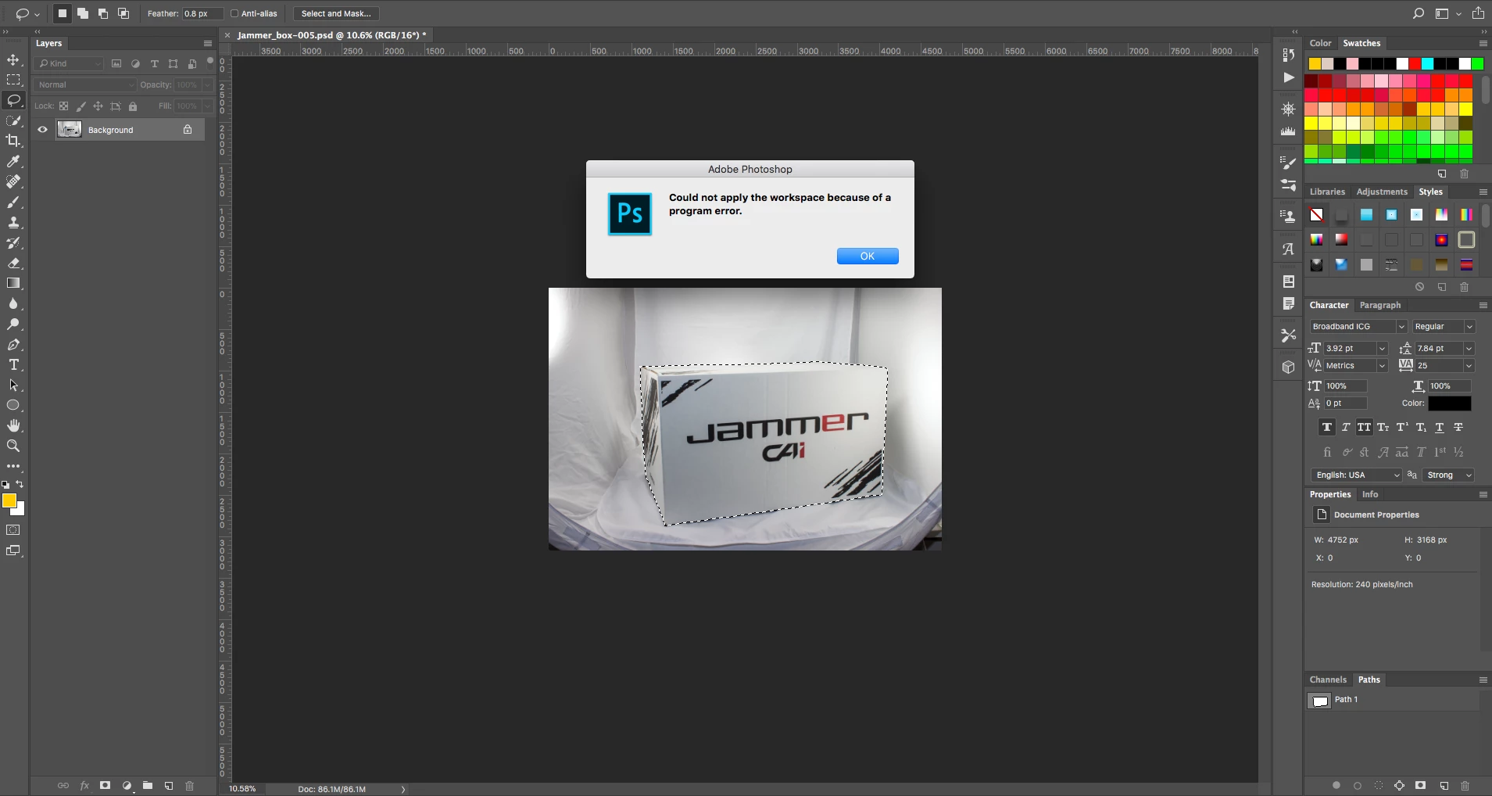Screen dimensions: 1492x796
Task: Select the Clone Stamp tool
Action: [13, 222]
